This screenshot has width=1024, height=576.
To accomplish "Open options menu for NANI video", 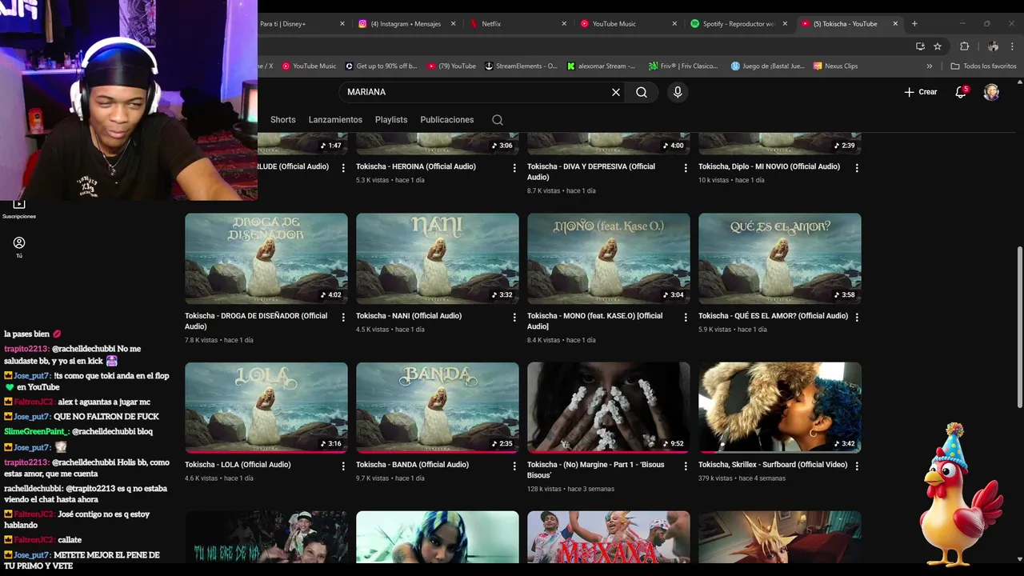I will 514,318.
